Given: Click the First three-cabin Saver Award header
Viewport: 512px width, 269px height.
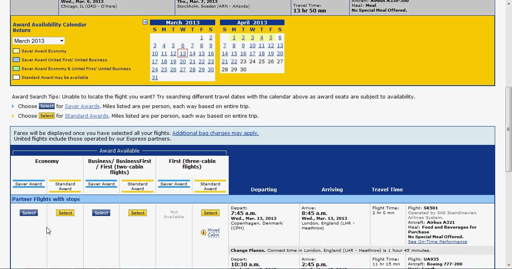Looking at the screenshot, I should pos(174,184).
